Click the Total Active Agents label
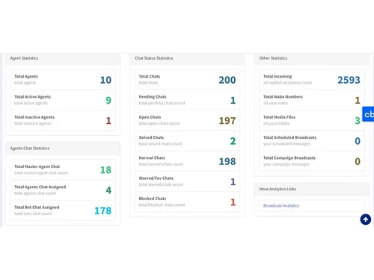Image resolution: width=374 pixels, height=280 pixels. [x=32, y=97]
